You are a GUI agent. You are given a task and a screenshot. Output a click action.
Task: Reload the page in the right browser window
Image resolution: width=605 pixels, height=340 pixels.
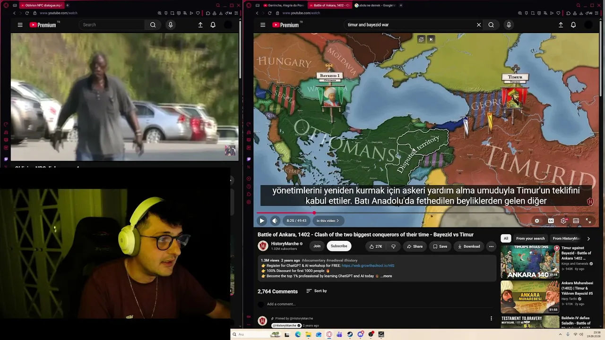click(269, 13)
